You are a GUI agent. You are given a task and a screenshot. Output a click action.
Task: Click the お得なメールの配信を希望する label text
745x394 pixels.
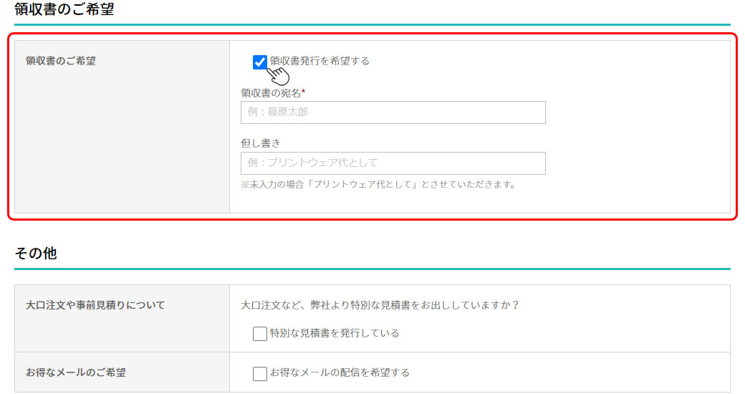click(x=340, y=373)
